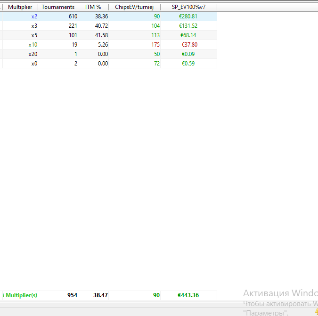318x316 pixels.
Task: Sort by the Tournaments column header
Action: [x=58, y=7]
